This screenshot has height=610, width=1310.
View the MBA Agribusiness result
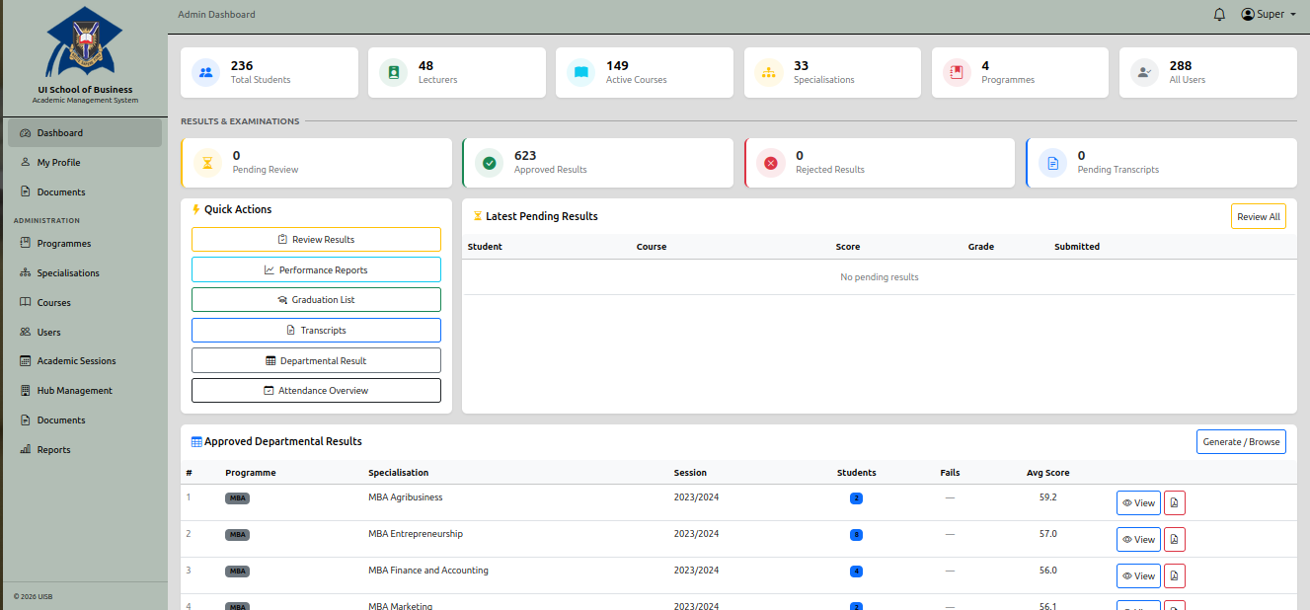coord(1138,503)
